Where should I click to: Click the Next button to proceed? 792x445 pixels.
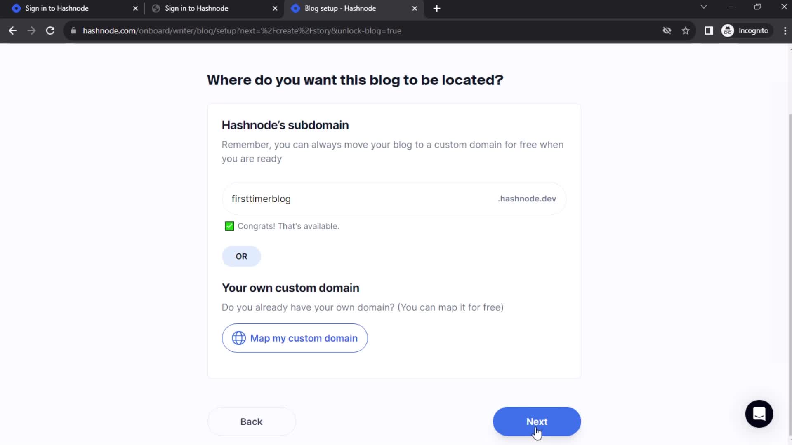[x=537, y=422]
